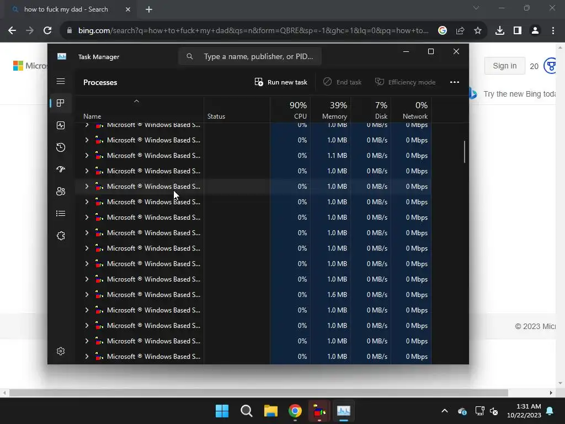Viewport: 565px width, 424px height.
Task: Open the Services page puzzle icon
Action: point(61,236)
